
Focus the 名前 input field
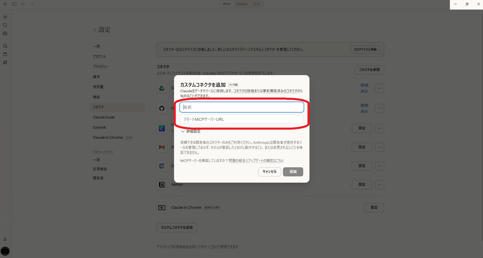point(241,107)
